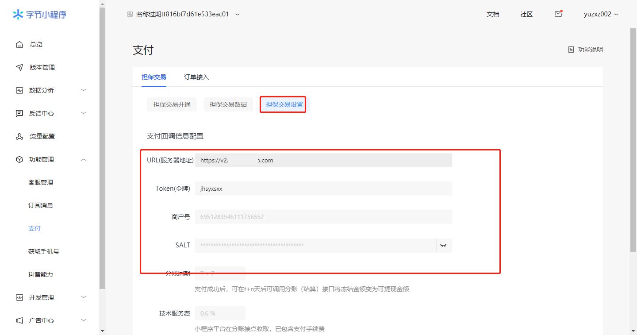This screenshot has height=335, width=637.
Task: Open the yuzxz002 account dropdown
Action: (601, 14)
